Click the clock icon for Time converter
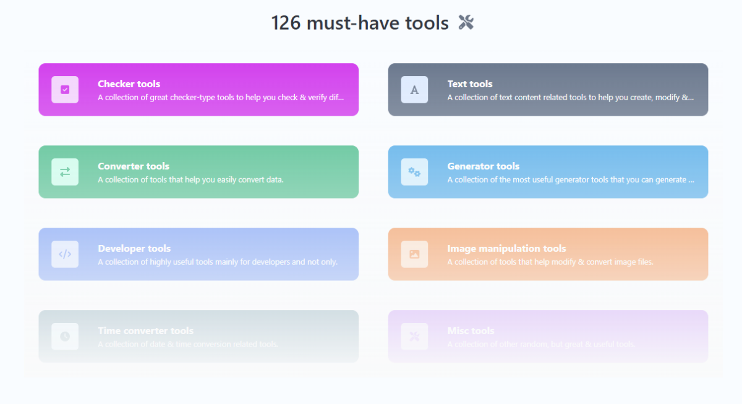 click(x=65, y=337)
